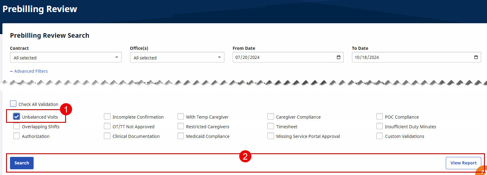Check the Clinical Documentation option
Image resolution: width=487 pixels, height=175 pixels.
(x=107, y=136)
